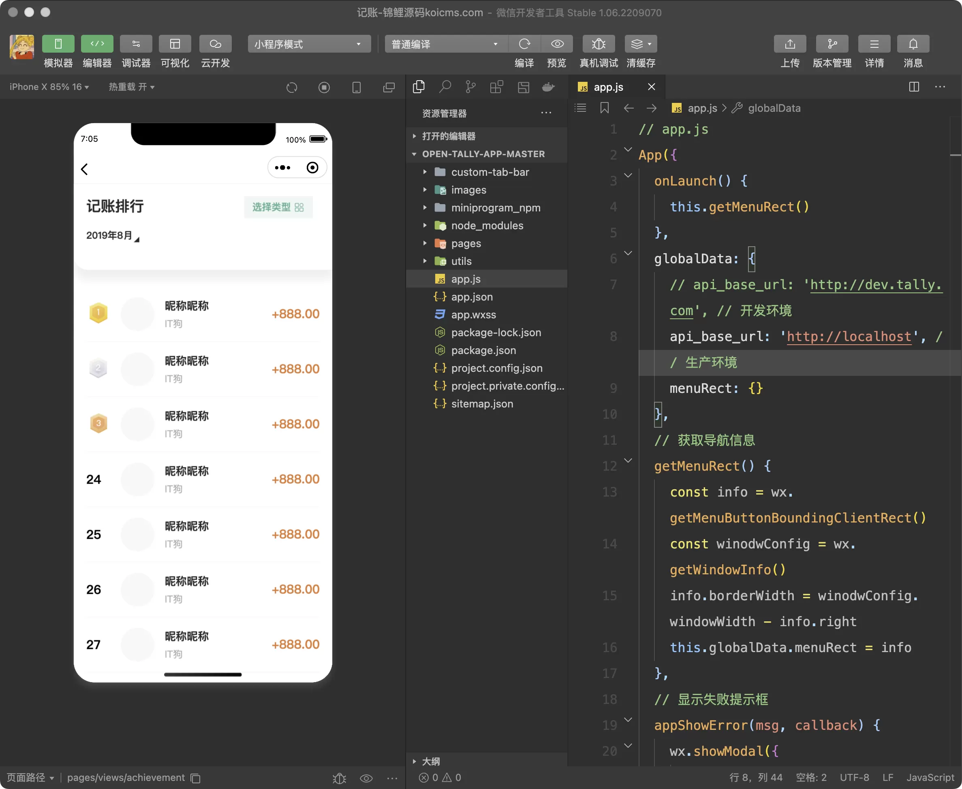The width and height of the screenshot is (962, 789).
Task: Open the save layout icon in activity bar
Action: (x=524, y=87)
